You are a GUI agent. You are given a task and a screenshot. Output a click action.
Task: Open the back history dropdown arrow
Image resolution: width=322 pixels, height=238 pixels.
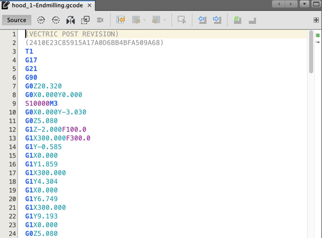145,20
